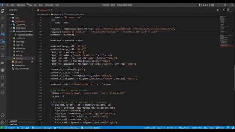Open the Accounts icon in activity bar
Screen dimensions: 235x132
click(3, 115)
